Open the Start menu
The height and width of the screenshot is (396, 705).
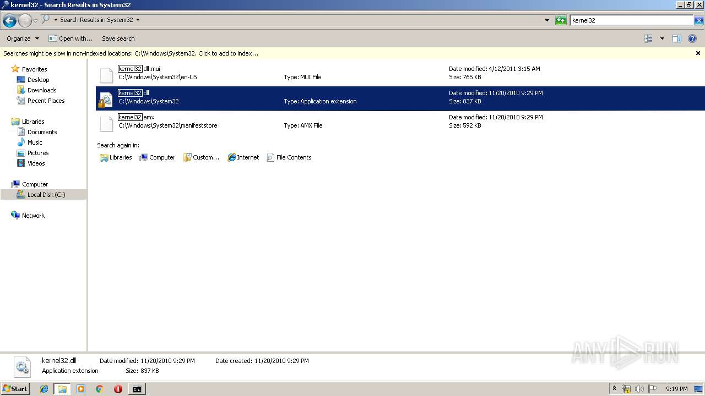point(15,389)
